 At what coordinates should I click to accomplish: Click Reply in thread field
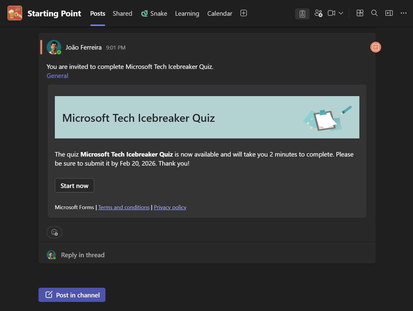coord(82,255)
